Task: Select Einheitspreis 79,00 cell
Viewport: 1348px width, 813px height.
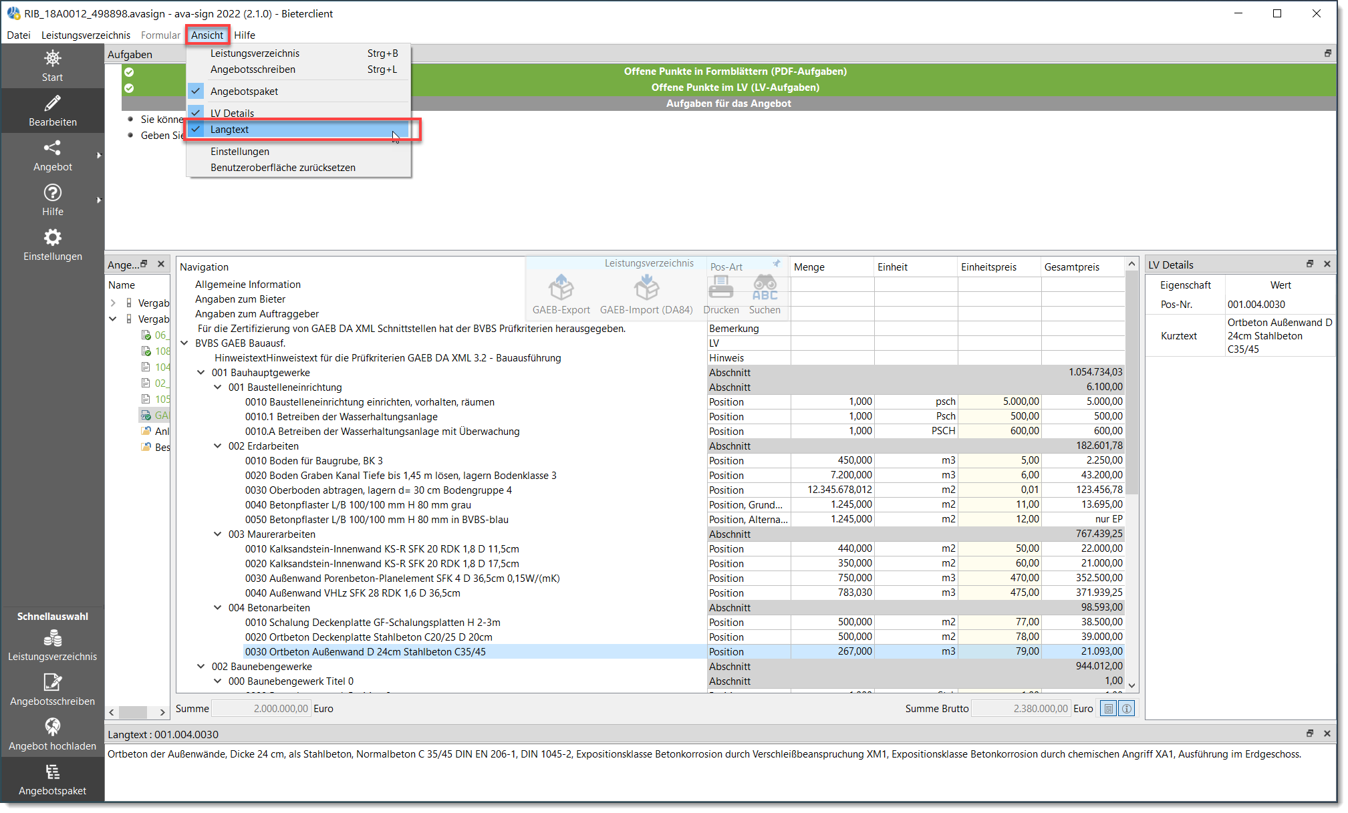Action: click(x=999, y=651)
